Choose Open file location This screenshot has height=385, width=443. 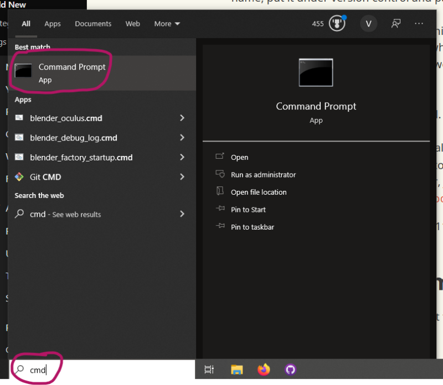259,192
